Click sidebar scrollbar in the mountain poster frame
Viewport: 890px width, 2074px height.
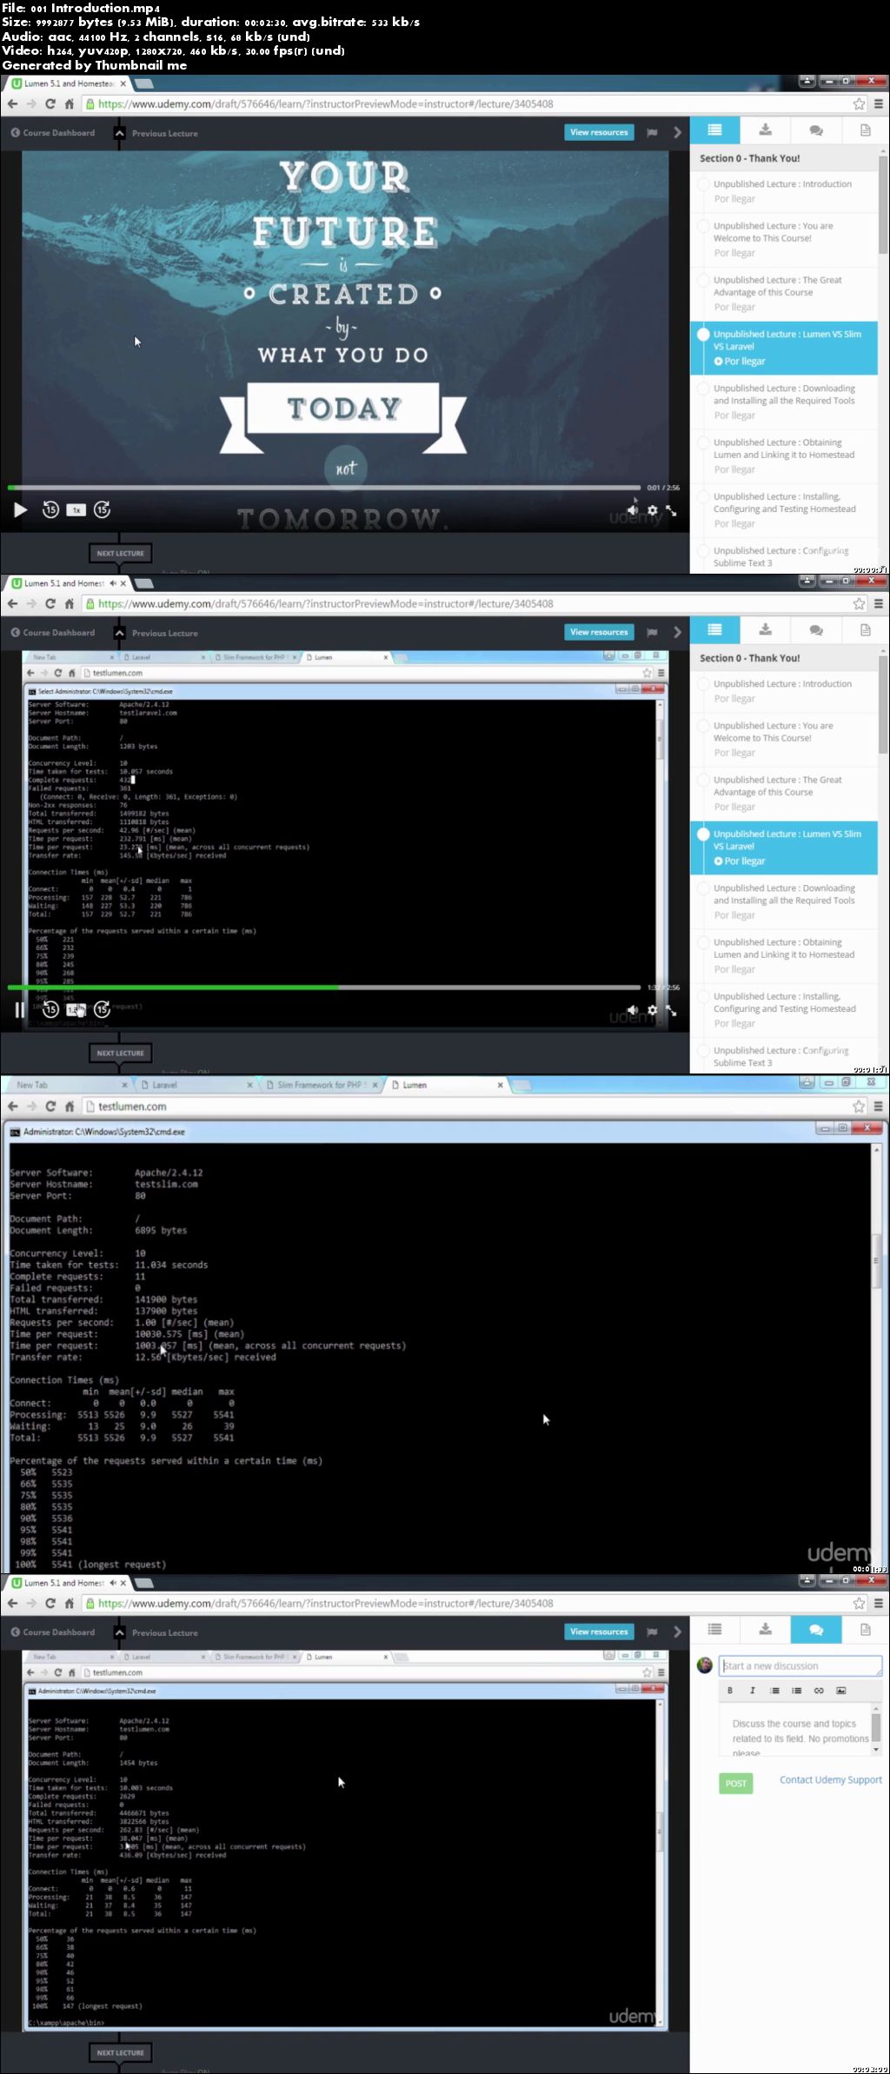tap(883, 204)
